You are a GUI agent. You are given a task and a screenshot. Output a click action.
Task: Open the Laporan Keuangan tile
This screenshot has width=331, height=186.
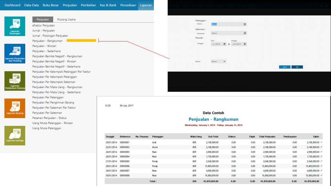(15, 26)
